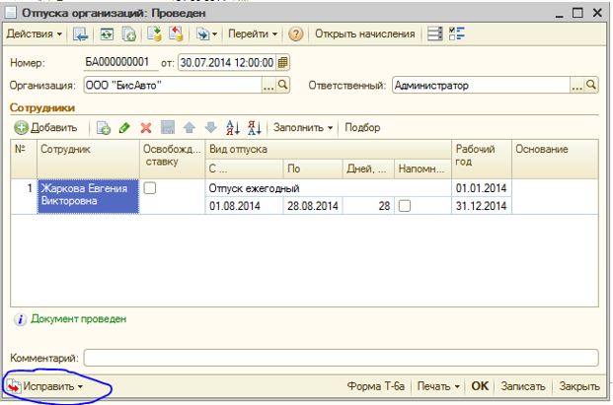
Task: Click into the Комментарий text field
Action: (341, 358)
